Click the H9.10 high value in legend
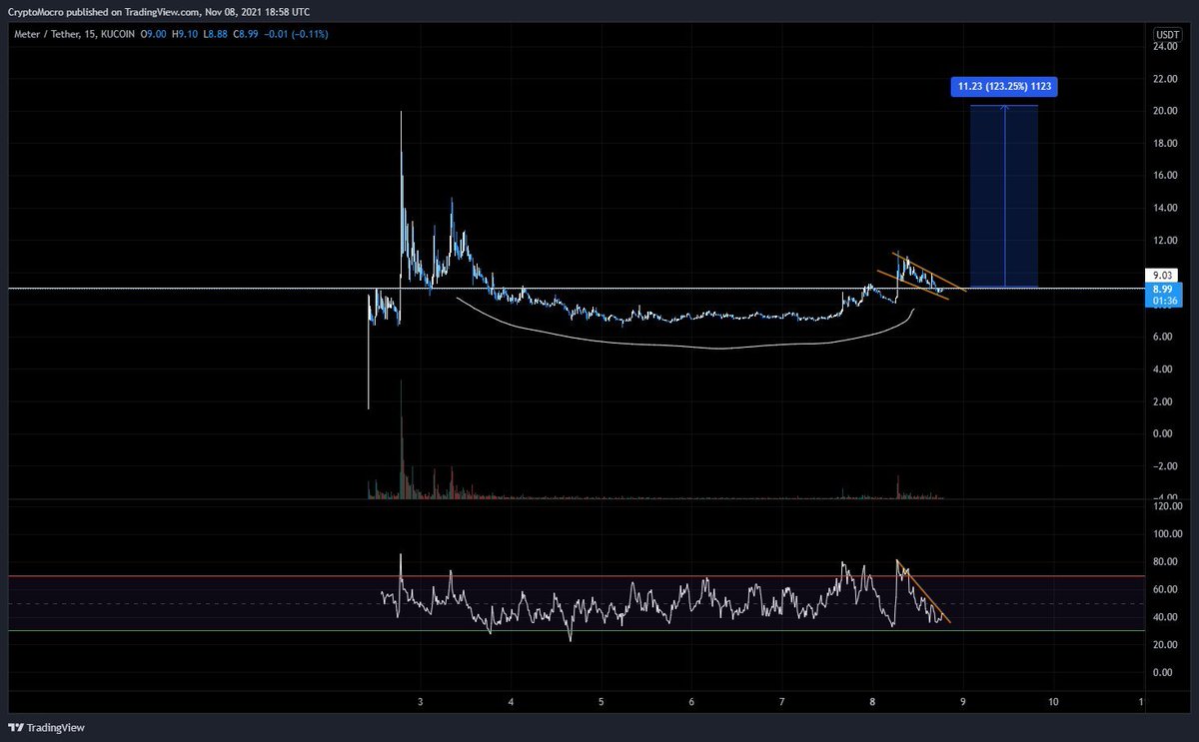The image size is (1199, 742). [x=185, y=34]
